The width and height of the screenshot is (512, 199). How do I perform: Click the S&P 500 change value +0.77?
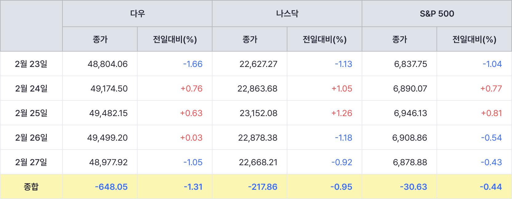[x=491, y=88]
